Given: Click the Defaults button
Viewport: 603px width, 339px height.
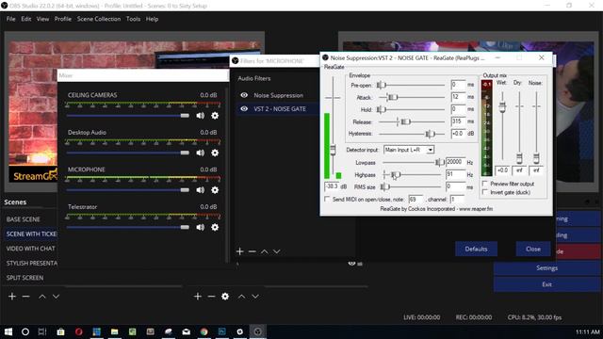Looking at the screenshot, I should click(476, 249).
